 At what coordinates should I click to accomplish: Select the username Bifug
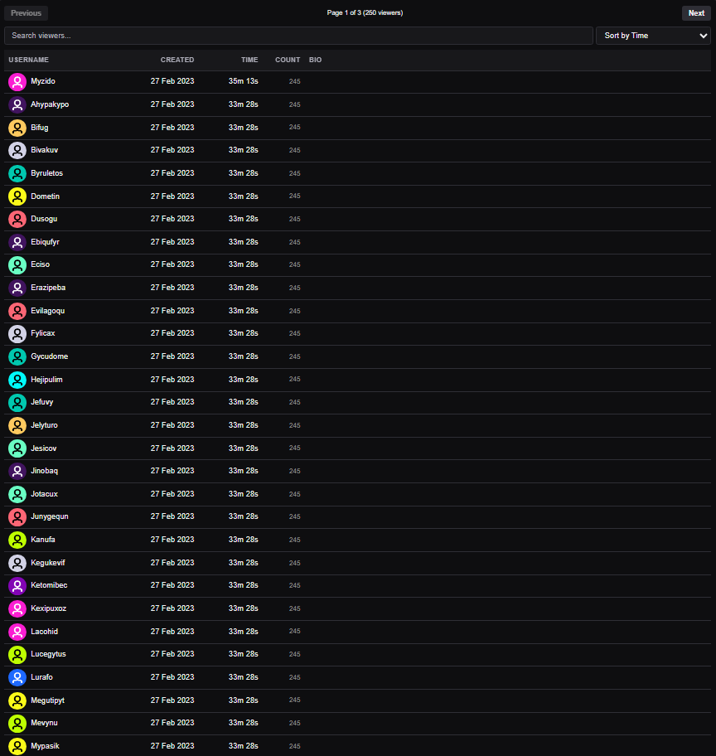[x=40, y=128]
